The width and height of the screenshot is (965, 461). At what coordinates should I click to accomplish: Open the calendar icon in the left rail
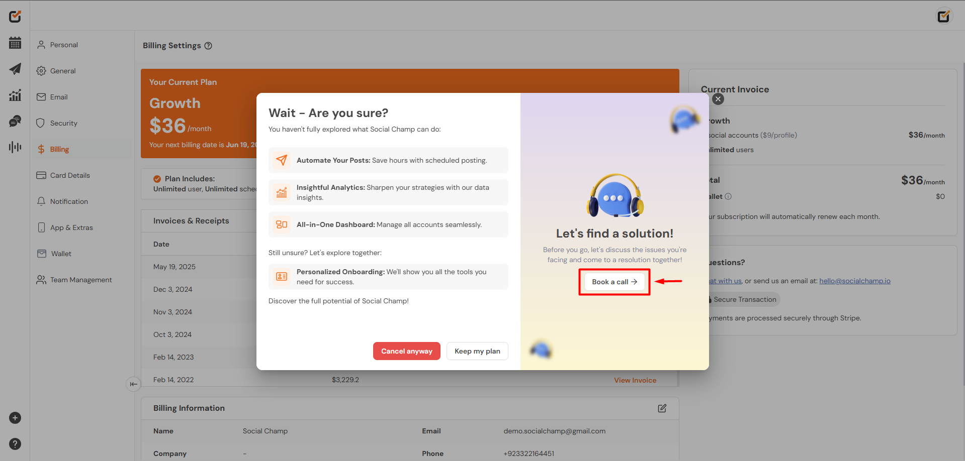(x=15, y=43)
